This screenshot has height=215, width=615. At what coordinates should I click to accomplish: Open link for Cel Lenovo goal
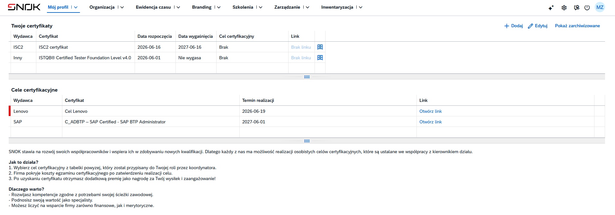tap(431, 111)
